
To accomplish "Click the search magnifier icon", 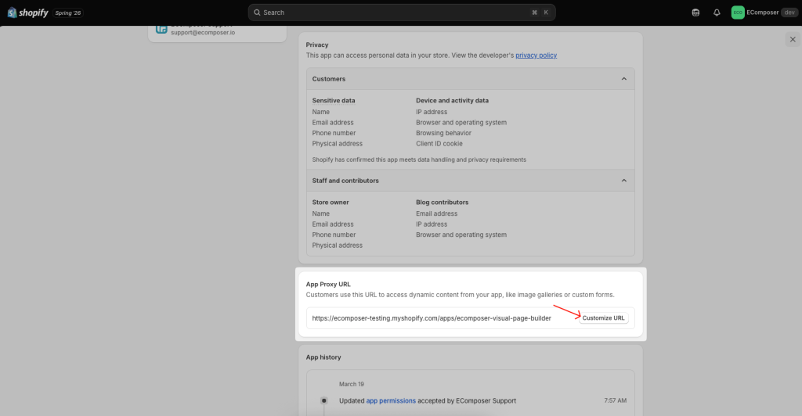I will coord(257,13).
